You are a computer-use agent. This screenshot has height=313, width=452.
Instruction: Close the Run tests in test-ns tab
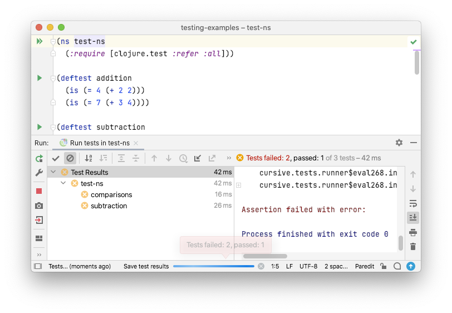[x=136, y=143]
